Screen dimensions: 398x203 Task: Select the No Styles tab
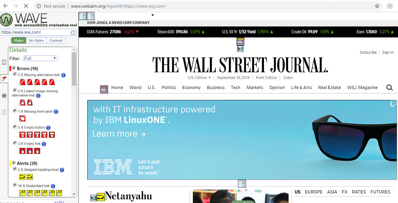point(36,40)
